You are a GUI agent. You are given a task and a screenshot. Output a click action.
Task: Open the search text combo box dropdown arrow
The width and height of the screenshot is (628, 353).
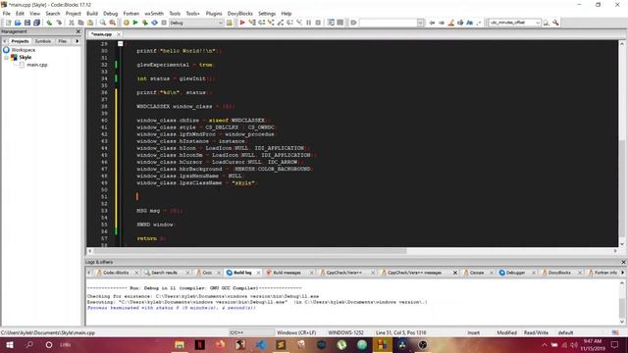click(x=420, y=23)
